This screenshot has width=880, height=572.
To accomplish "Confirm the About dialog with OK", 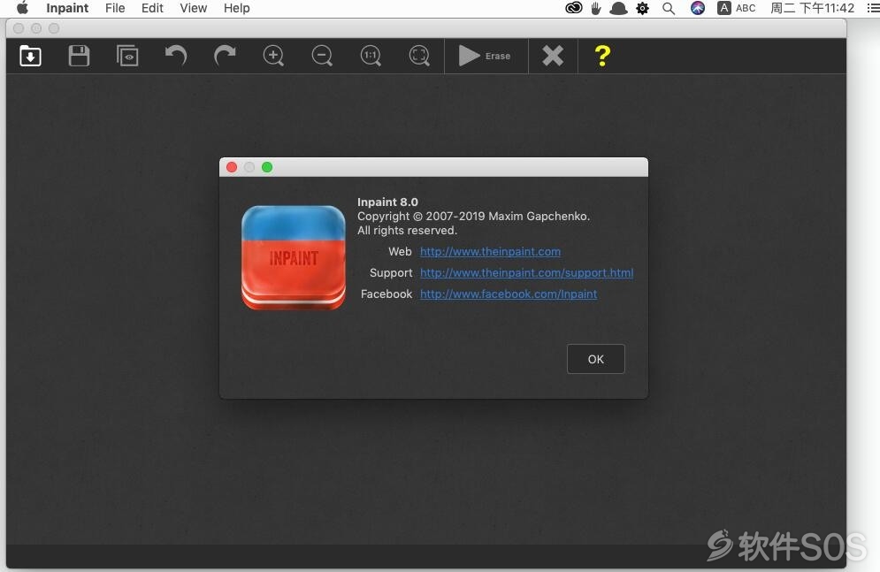I will pyautogui.click(x=595, y=359).
